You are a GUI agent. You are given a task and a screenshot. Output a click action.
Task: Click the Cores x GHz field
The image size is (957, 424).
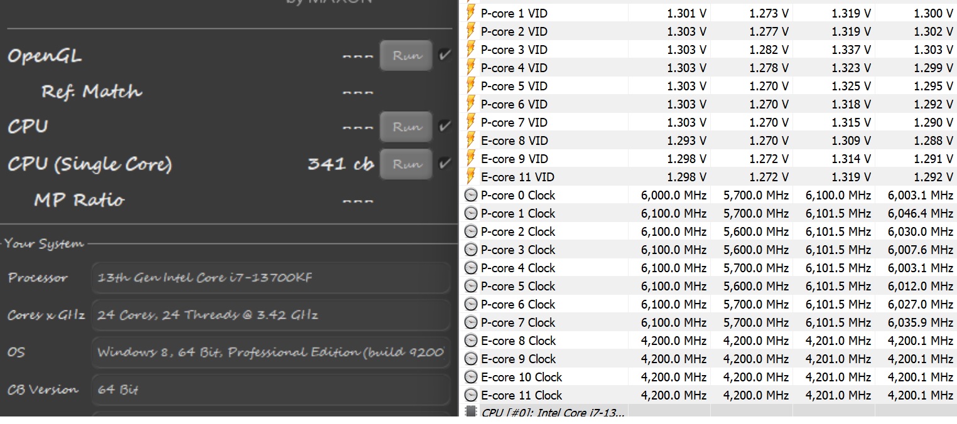point(271,315)
